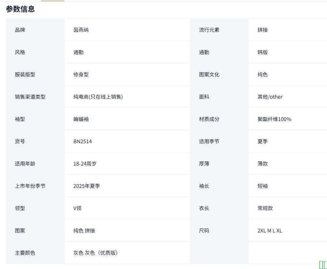Click the material value 聚酯纤维100%
327x269 pixels.
tap(274, 119)
